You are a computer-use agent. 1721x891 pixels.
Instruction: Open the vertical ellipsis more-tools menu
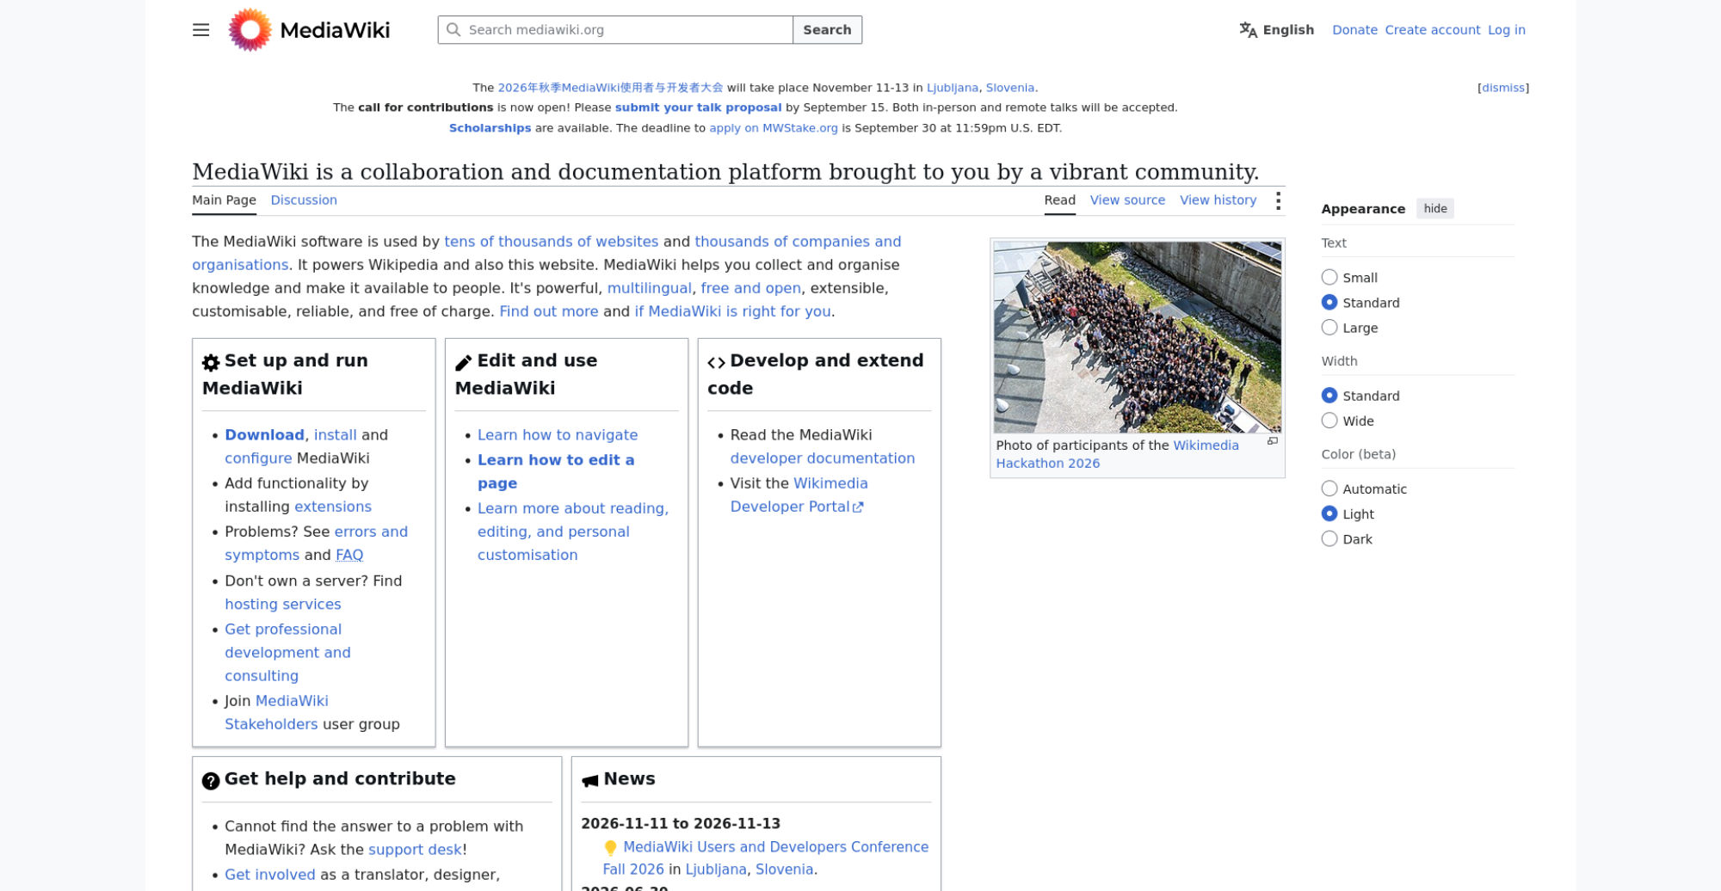pyautogui.click(x=1278, y=200)
